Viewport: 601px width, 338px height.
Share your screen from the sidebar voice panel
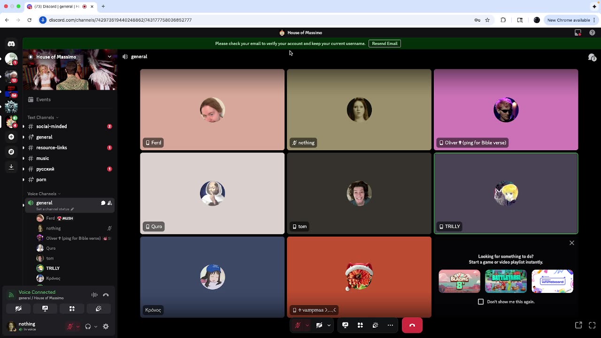pos(45,308)
